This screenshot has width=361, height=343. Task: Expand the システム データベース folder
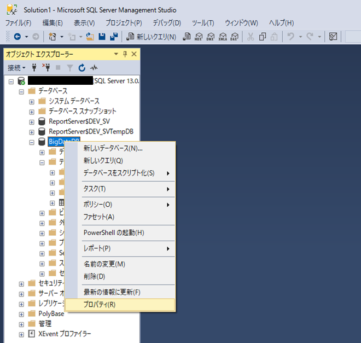pos(32,102)
